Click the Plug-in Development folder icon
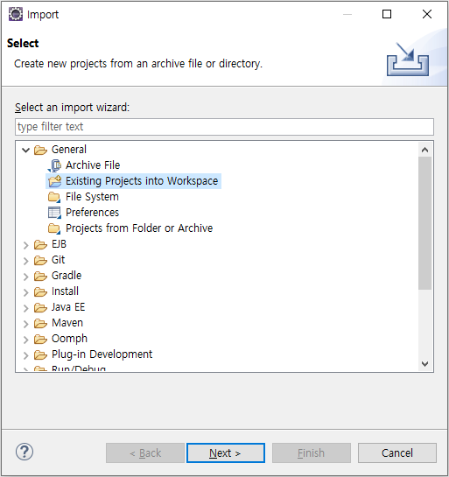 coord(40,354)
